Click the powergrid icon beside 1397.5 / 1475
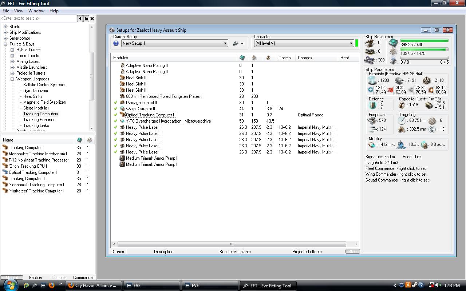This screenshot has width=466, height=291. (393, 52)
